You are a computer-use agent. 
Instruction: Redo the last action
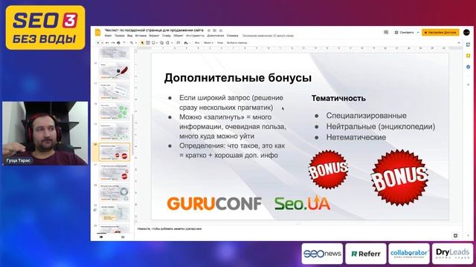coord(112,43)
